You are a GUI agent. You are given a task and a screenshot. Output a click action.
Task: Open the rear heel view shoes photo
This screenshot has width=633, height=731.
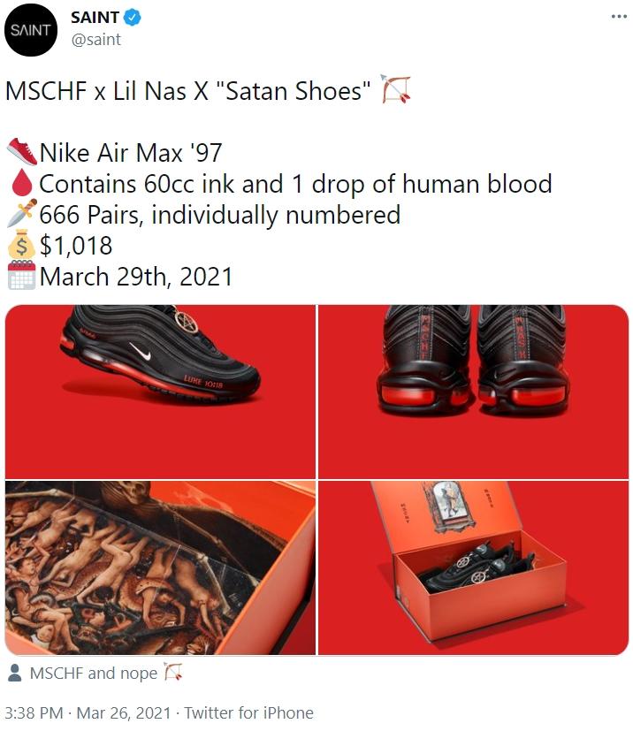click(x=474, y=392)
